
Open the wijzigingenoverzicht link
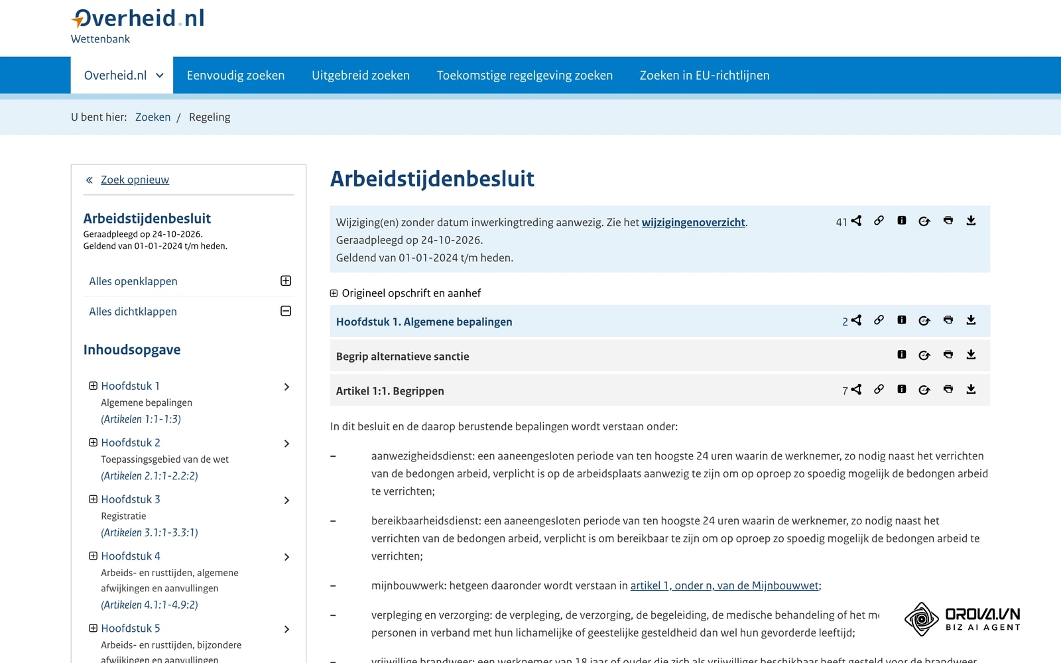pyautogui.click(x=693, y=222)
